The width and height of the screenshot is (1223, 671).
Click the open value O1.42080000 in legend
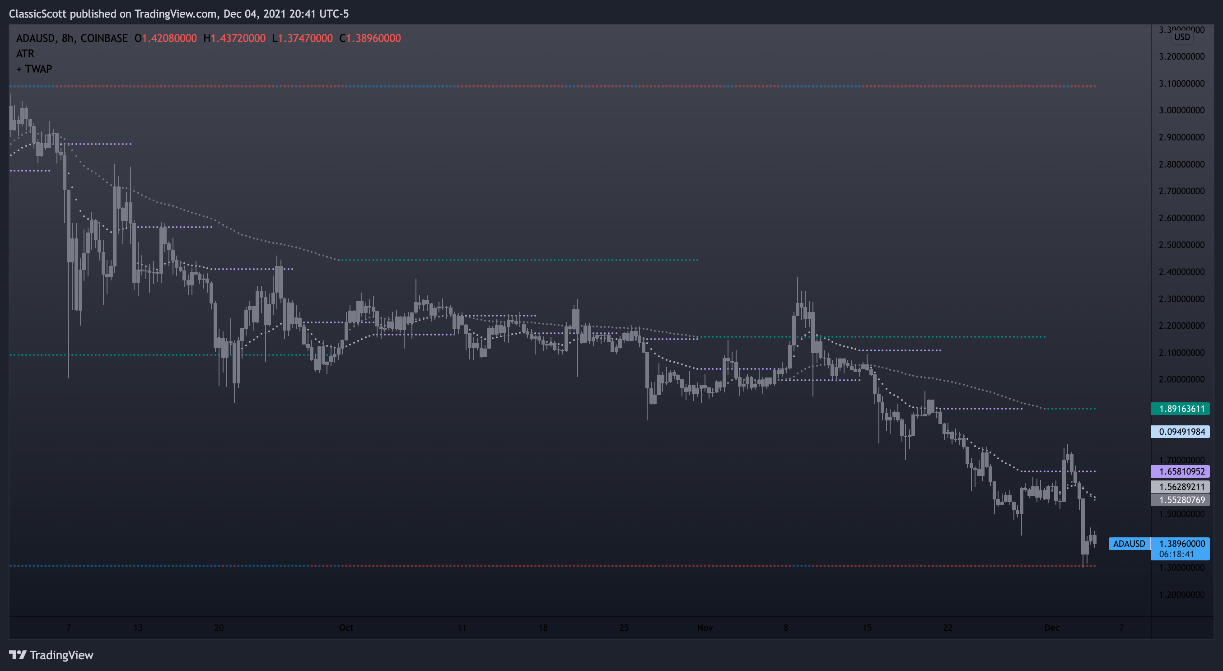(166, 38)
